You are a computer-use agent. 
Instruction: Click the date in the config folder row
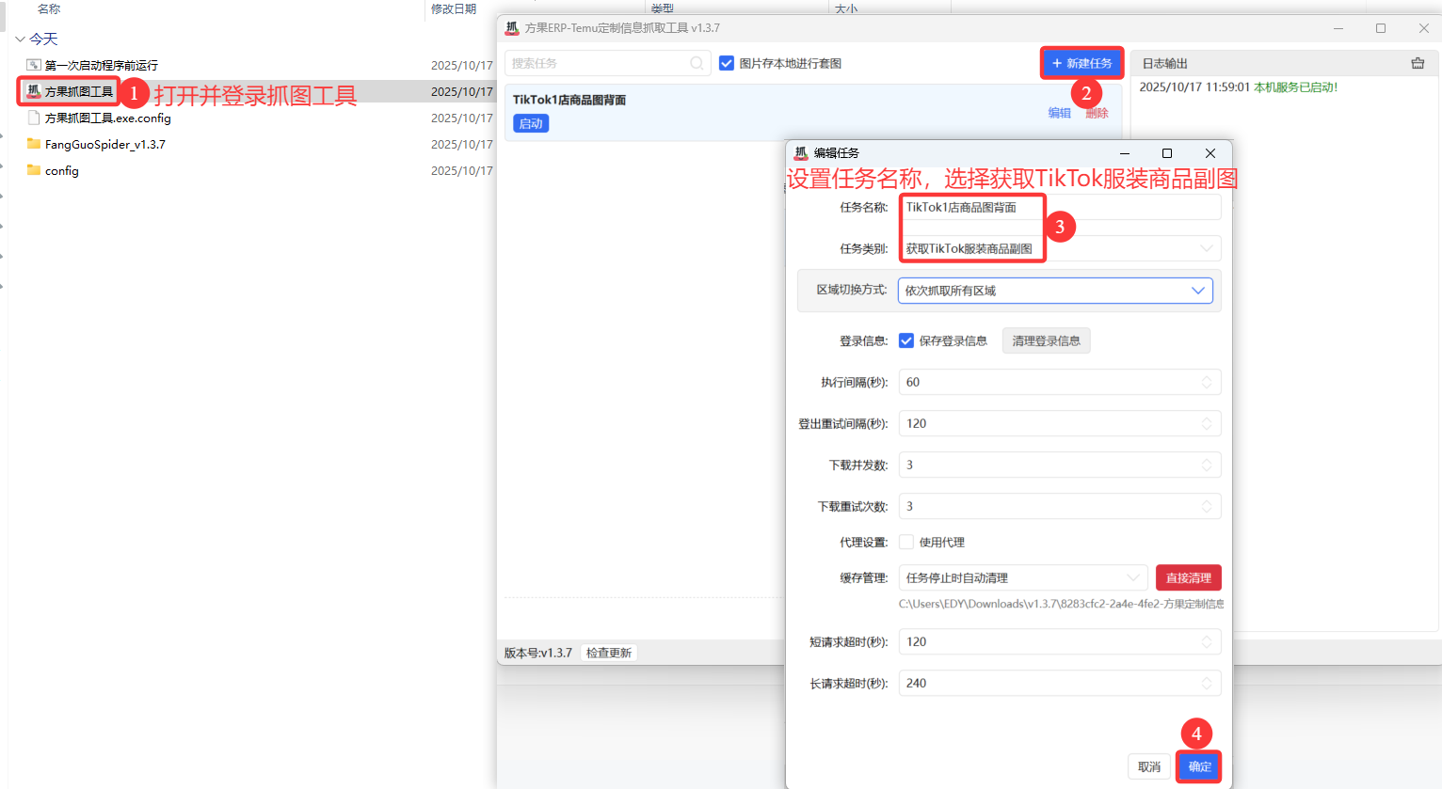pos(462,170)
